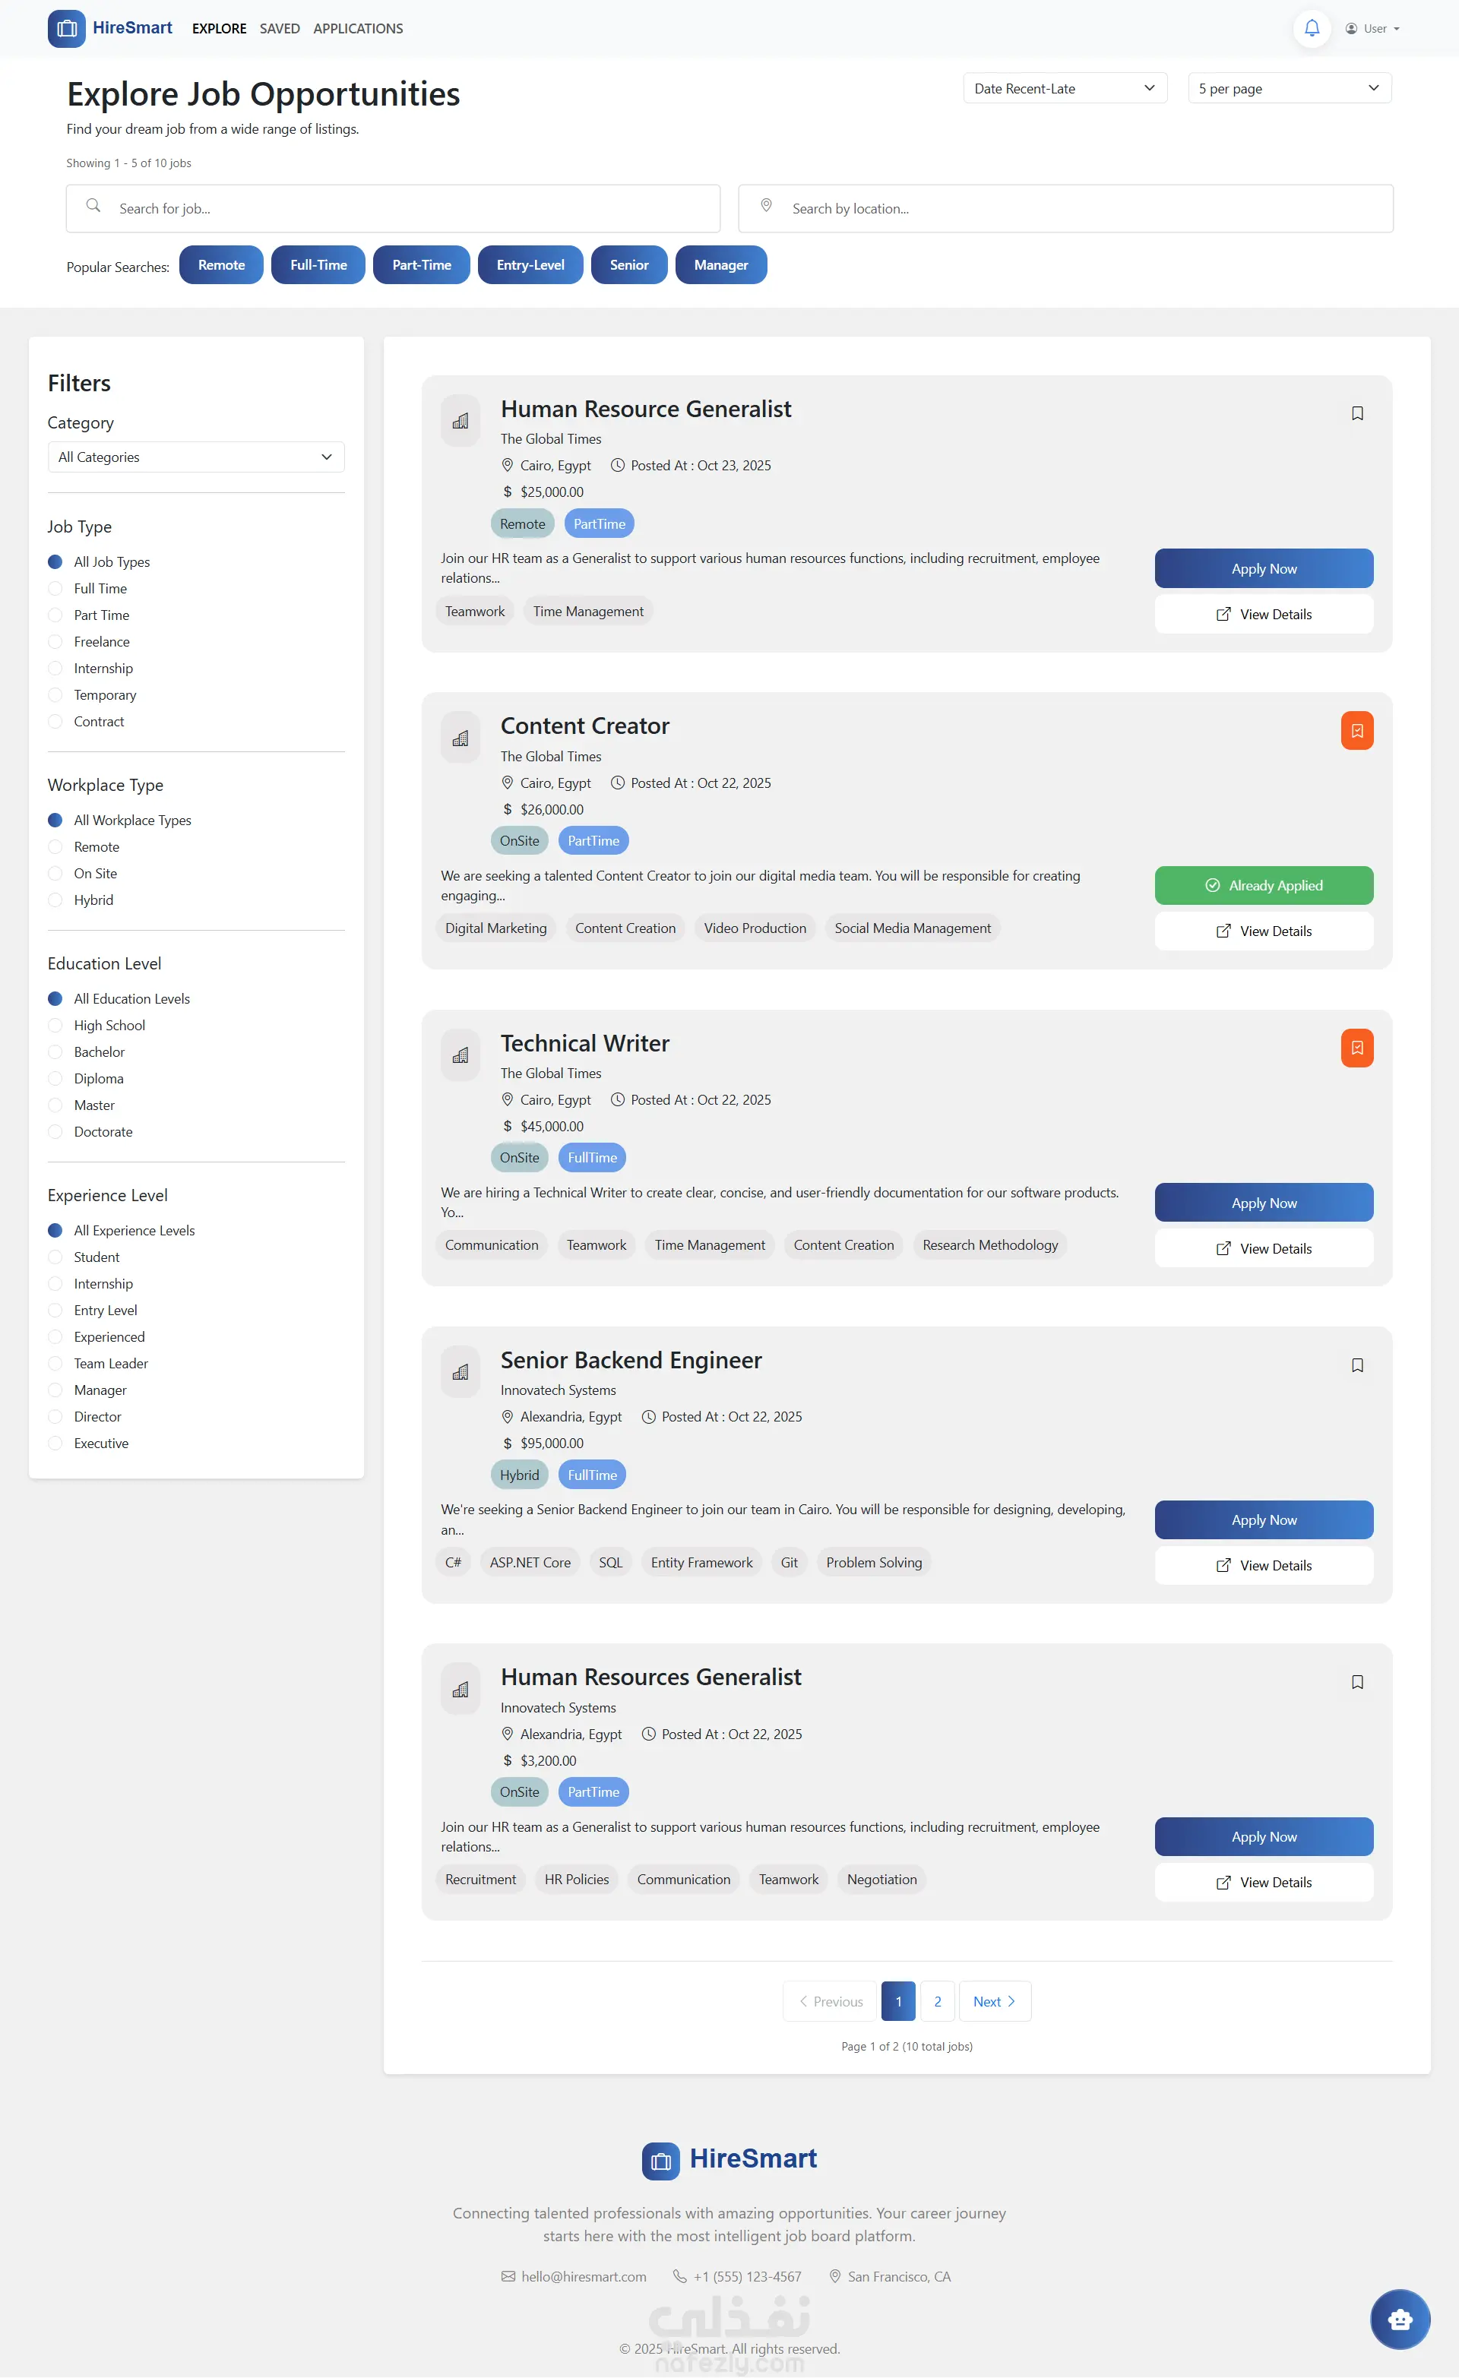This screenshot has height=2378, width=1459.
Task: Open the All Categories dropdown
Action: tap(195, 457)
